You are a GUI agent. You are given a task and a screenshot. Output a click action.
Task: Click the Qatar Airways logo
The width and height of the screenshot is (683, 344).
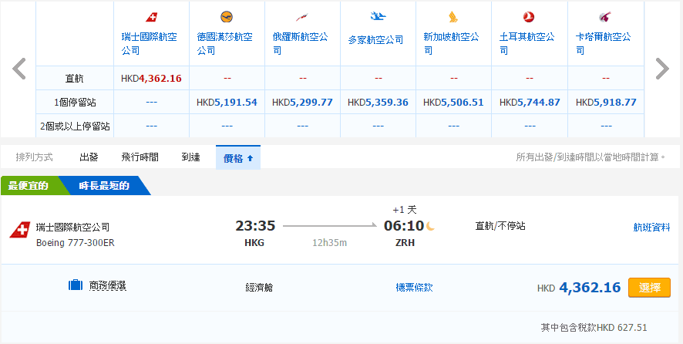click(604, 17)
